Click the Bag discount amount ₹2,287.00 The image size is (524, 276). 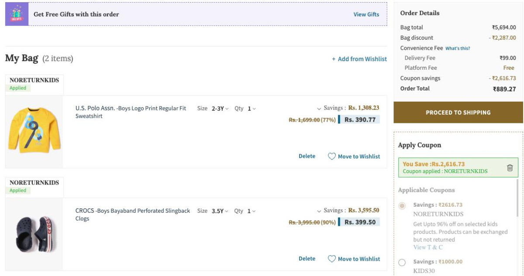click(x=502, y=38)
